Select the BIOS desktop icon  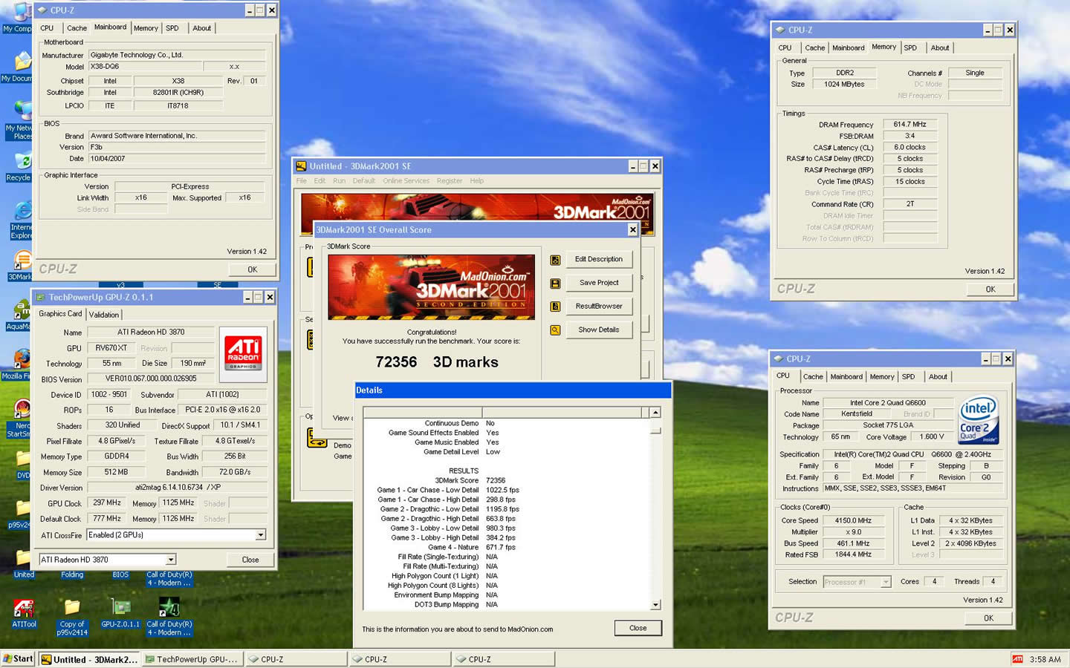120,574
